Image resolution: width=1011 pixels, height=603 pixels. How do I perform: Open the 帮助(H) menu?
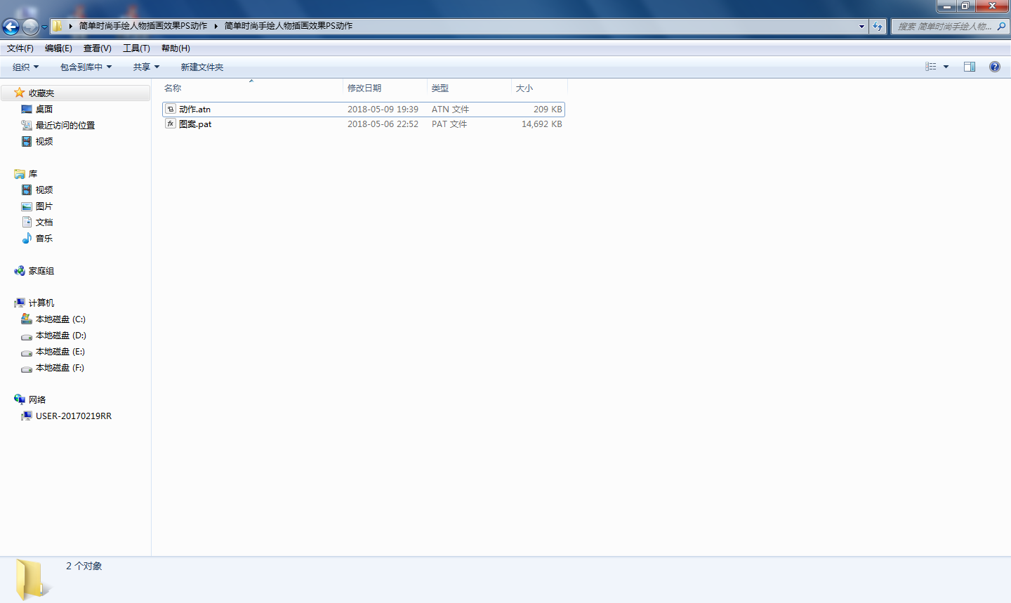176,48
